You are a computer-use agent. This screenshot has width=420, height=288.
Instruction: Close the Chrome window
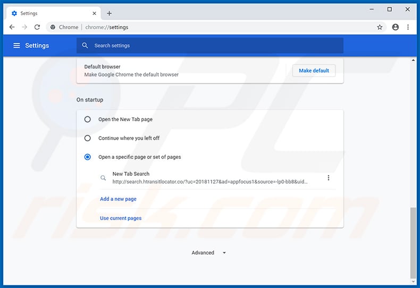tap(407, 10)
